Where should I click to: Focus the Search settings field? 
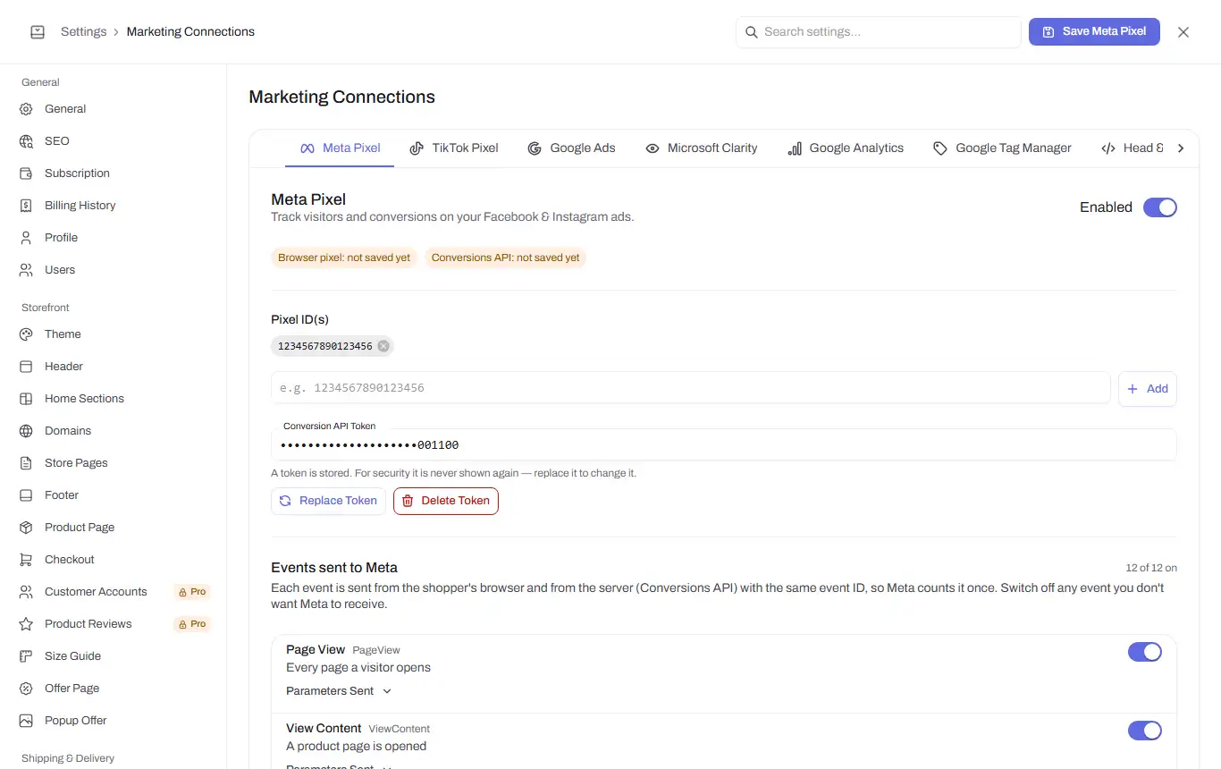pyautogui.click(x=879, y=32)
